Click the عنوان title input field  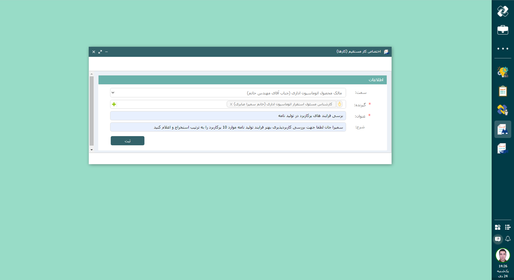point(228,116)
